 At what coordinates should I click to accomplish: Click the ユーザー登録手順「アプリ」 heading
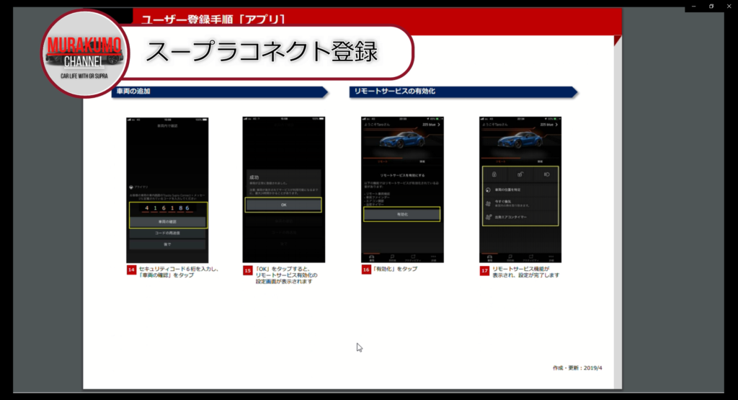(213, 19)
